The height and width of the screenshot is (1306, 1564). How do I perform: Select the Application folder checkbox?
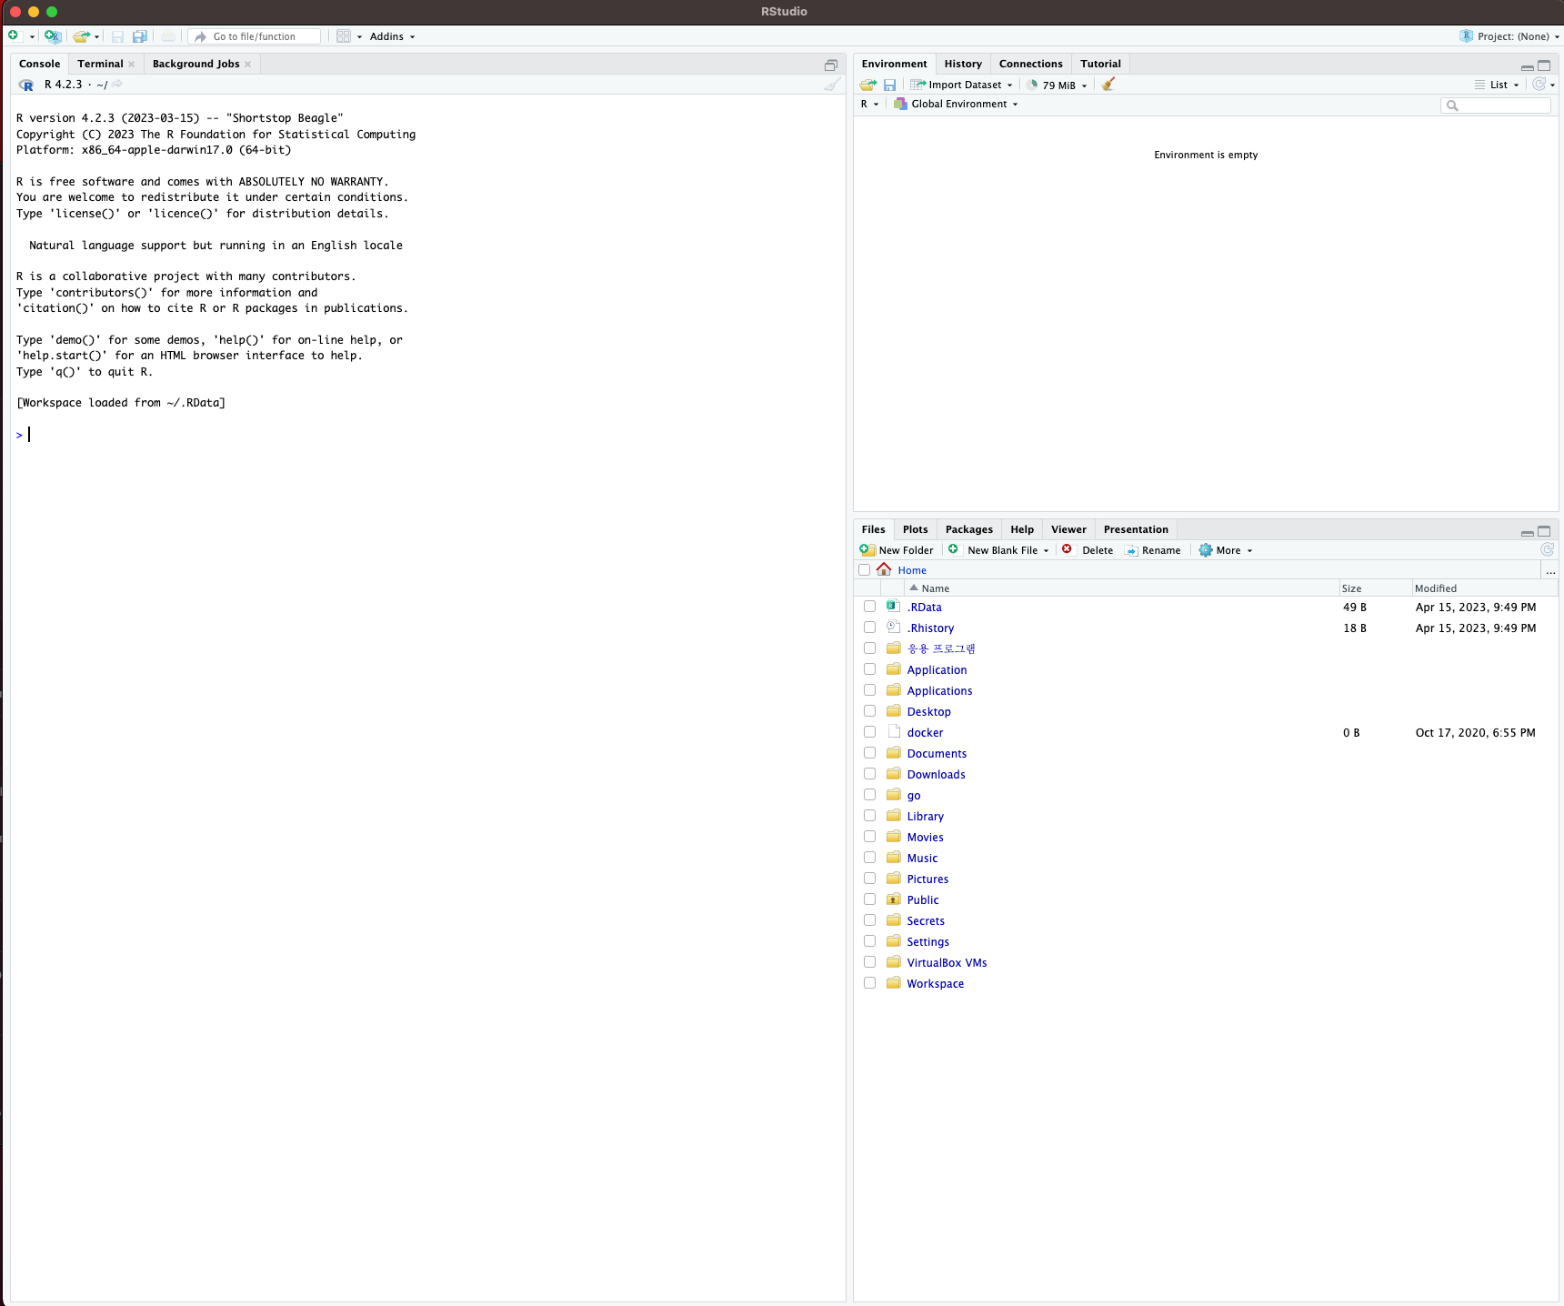(870, 669)
